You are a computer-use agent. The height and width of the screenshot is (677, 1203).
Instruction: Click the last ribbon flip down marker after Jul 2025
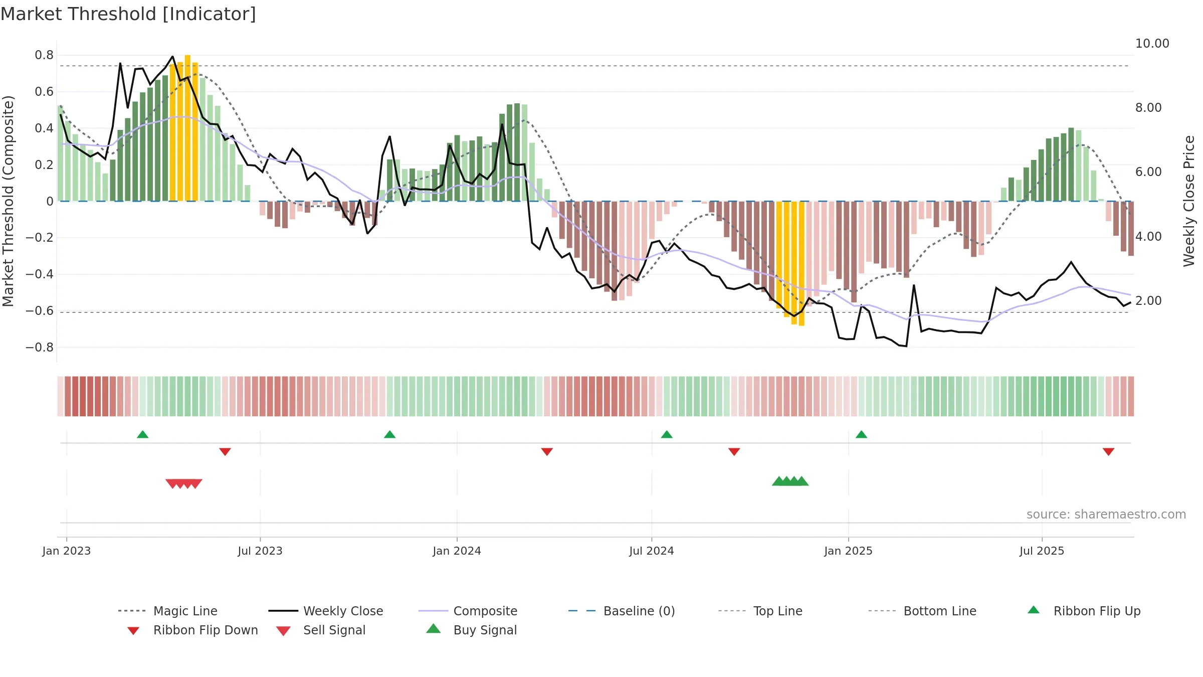point(1108,452)
